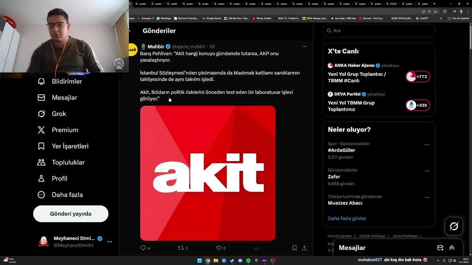The height and width of the screenshot is (265, 472).
Task: Open Premium X icon in sidebar
Action: pyautogui.click(x=41, y=130)
